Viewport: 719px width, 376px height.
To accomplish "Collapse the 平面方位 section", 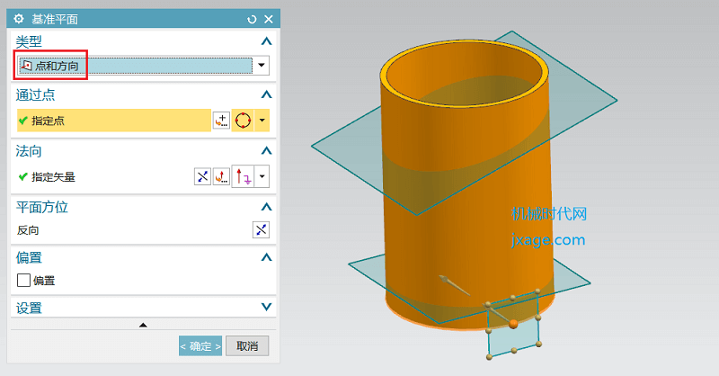I will click(266, 207).
